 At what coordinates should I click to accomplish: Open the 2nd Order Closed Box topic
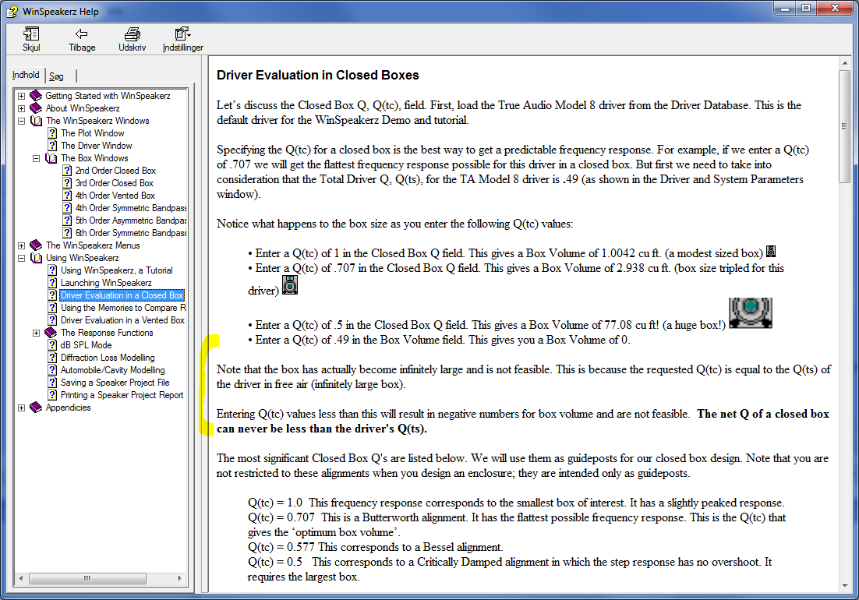[115, 170]
